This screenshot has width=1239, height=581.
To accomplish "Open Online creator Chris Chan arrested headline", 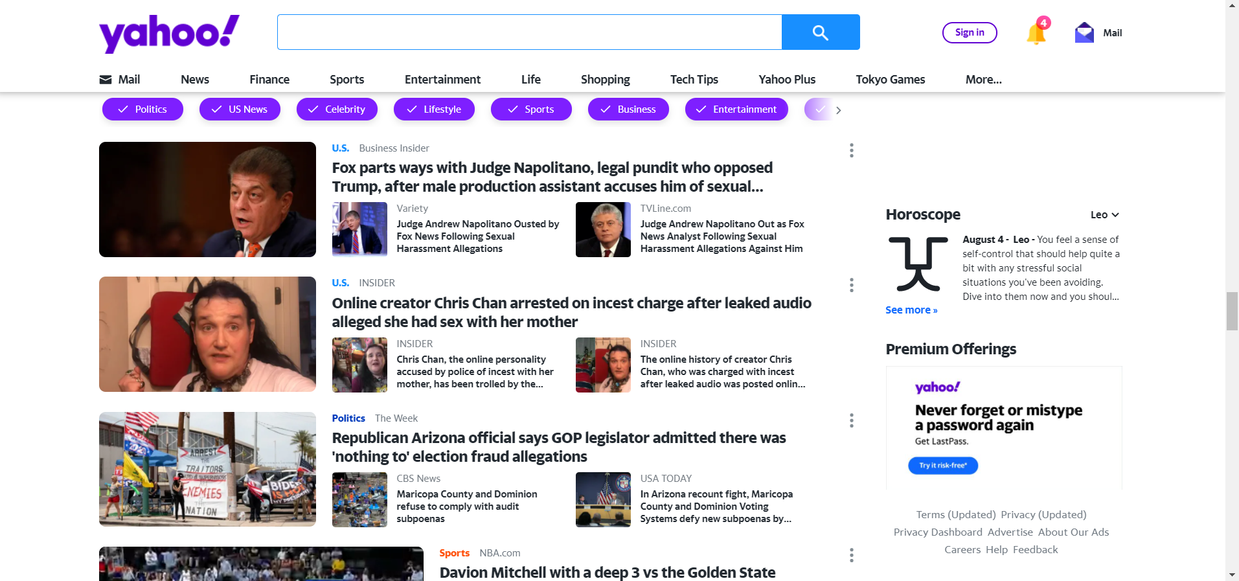I will (x=571, y=312).
